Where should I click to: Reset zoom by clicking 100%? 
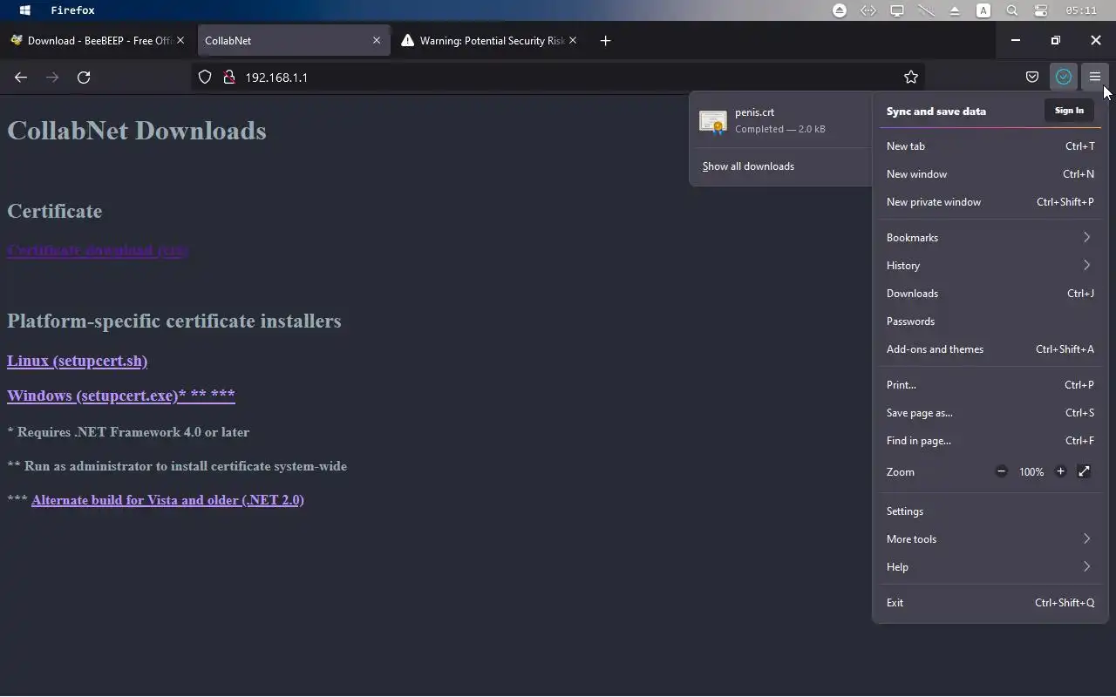[1031, 472]
